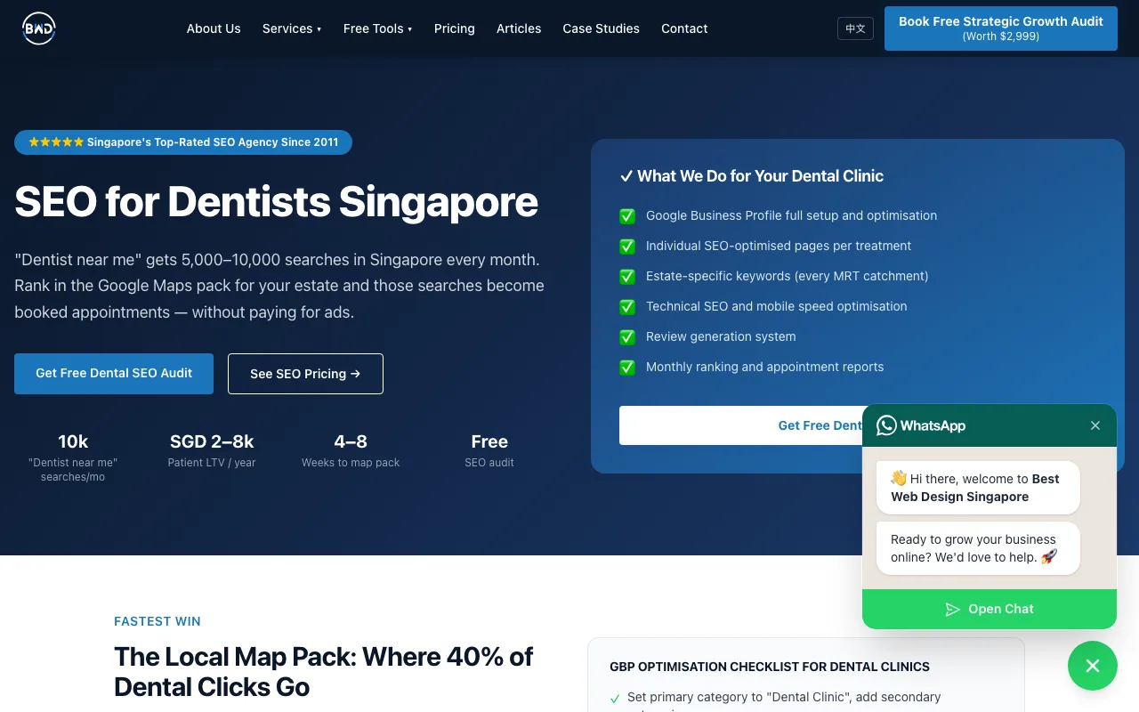Click the WhatsApp logo icon in chat popup
Image resolution: width=1139 pixels, height=712 pixels.
click(886, 425)
